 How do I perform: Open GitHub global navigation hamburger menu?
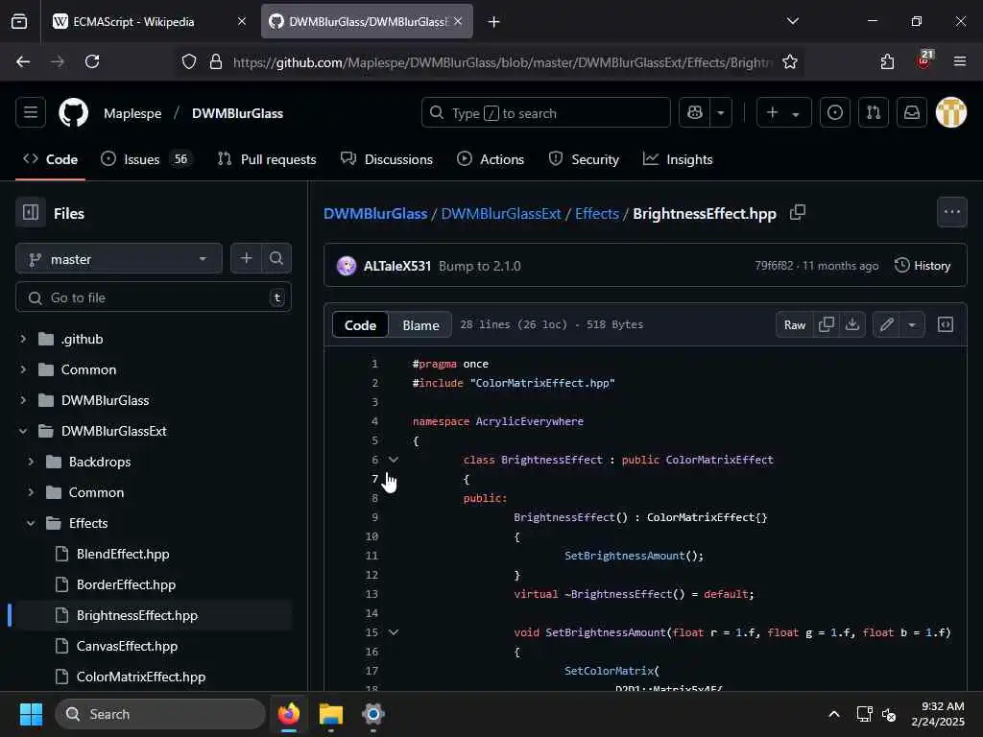[x=30, y=113]
